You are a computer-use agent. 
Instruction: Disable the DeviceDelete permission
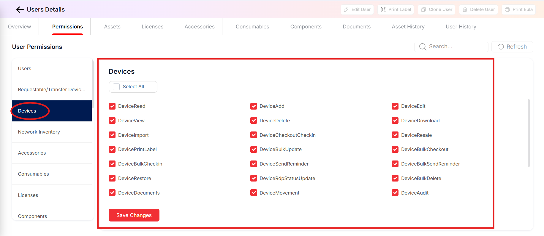254,121
